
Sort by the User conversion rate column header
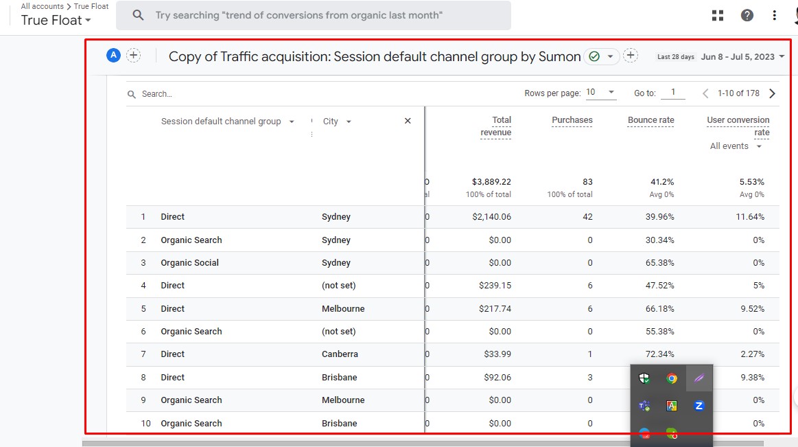click(x=738, y=126)
